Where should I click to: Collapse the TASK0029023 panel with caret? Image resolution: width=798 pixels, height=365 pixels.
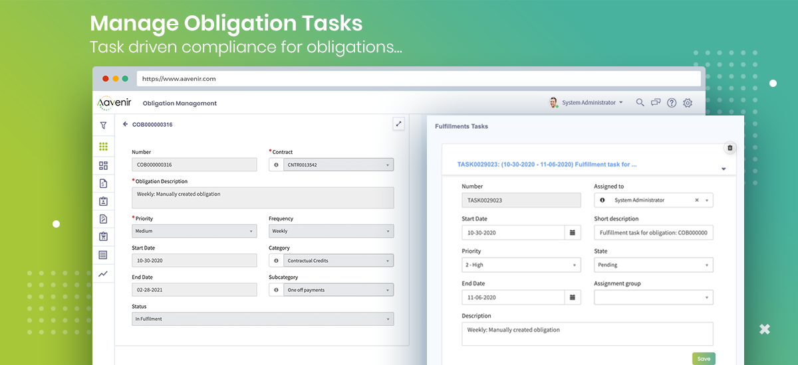(724, 169)
